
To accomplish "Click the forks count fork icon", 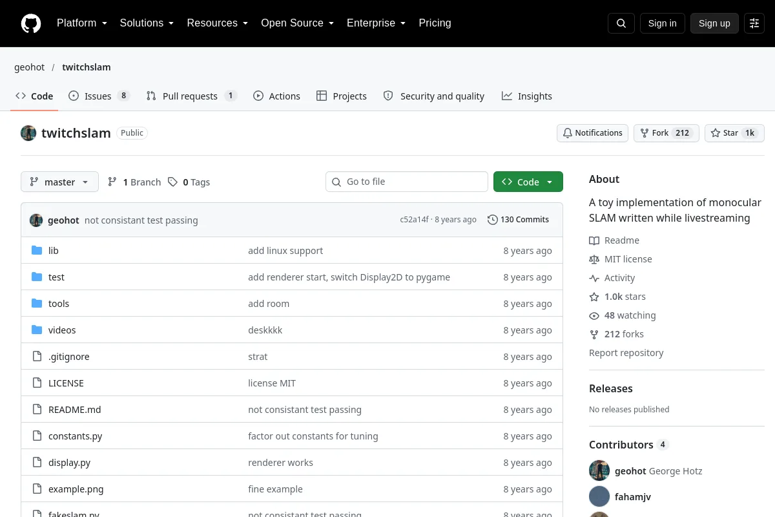I will coord(594,334).
